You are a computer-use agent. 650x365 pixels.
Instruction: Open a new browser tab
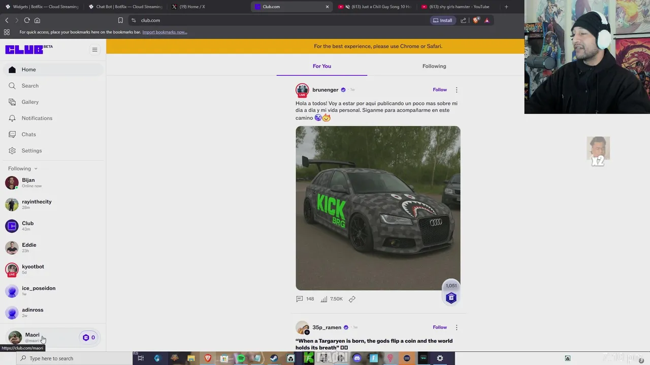tap(506, 7)
